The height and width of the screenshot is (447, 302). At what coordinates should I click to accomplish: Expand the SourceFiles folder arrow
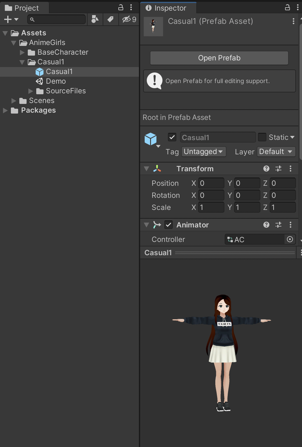[x=31, y=91]
